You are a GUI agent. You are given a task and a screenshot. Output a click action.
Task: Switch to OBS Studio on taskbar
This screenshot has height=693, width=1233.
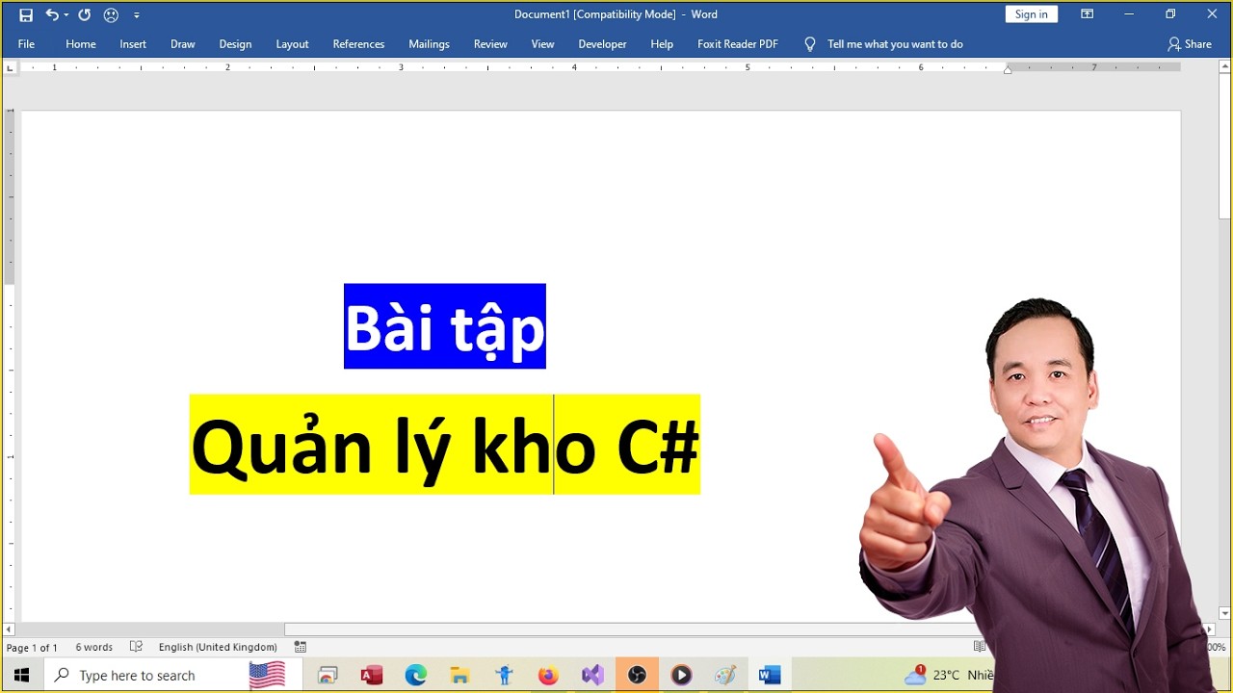[x=637, y=676]
